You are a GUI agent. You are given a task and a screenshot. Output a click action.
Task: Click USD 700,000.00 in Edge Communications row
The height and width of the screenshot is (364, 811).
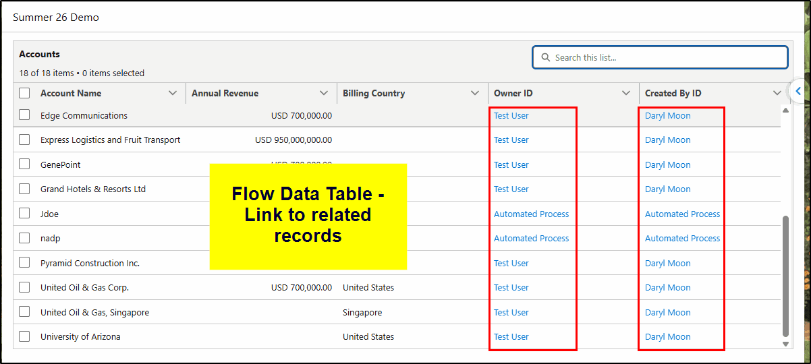pos(302,115)
